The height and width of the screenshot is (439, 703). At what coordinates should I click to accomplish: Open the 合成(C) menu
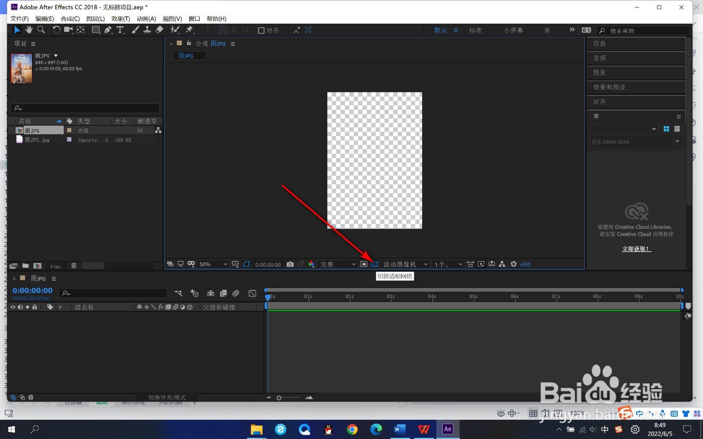(x=70, y=19)
